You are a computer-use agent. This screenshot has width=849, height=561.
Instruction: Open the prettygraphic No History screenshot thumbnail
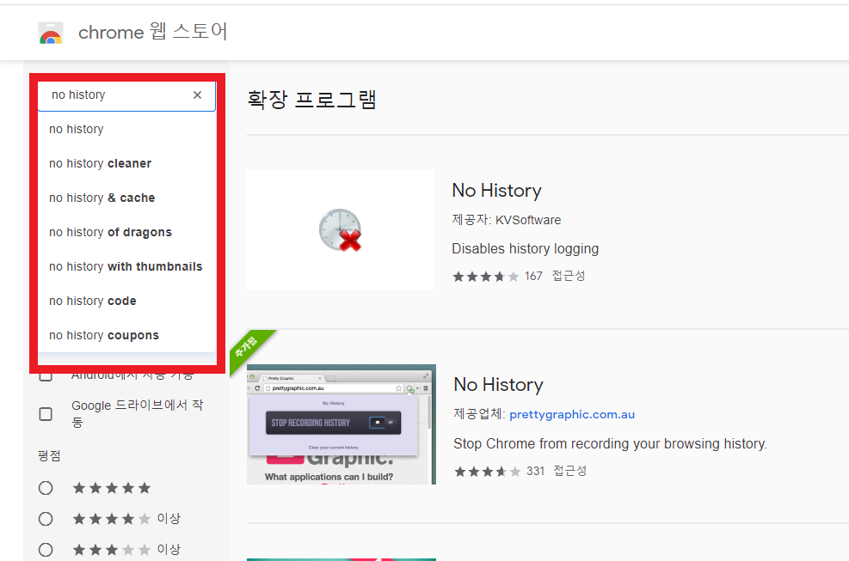(341, 424)
